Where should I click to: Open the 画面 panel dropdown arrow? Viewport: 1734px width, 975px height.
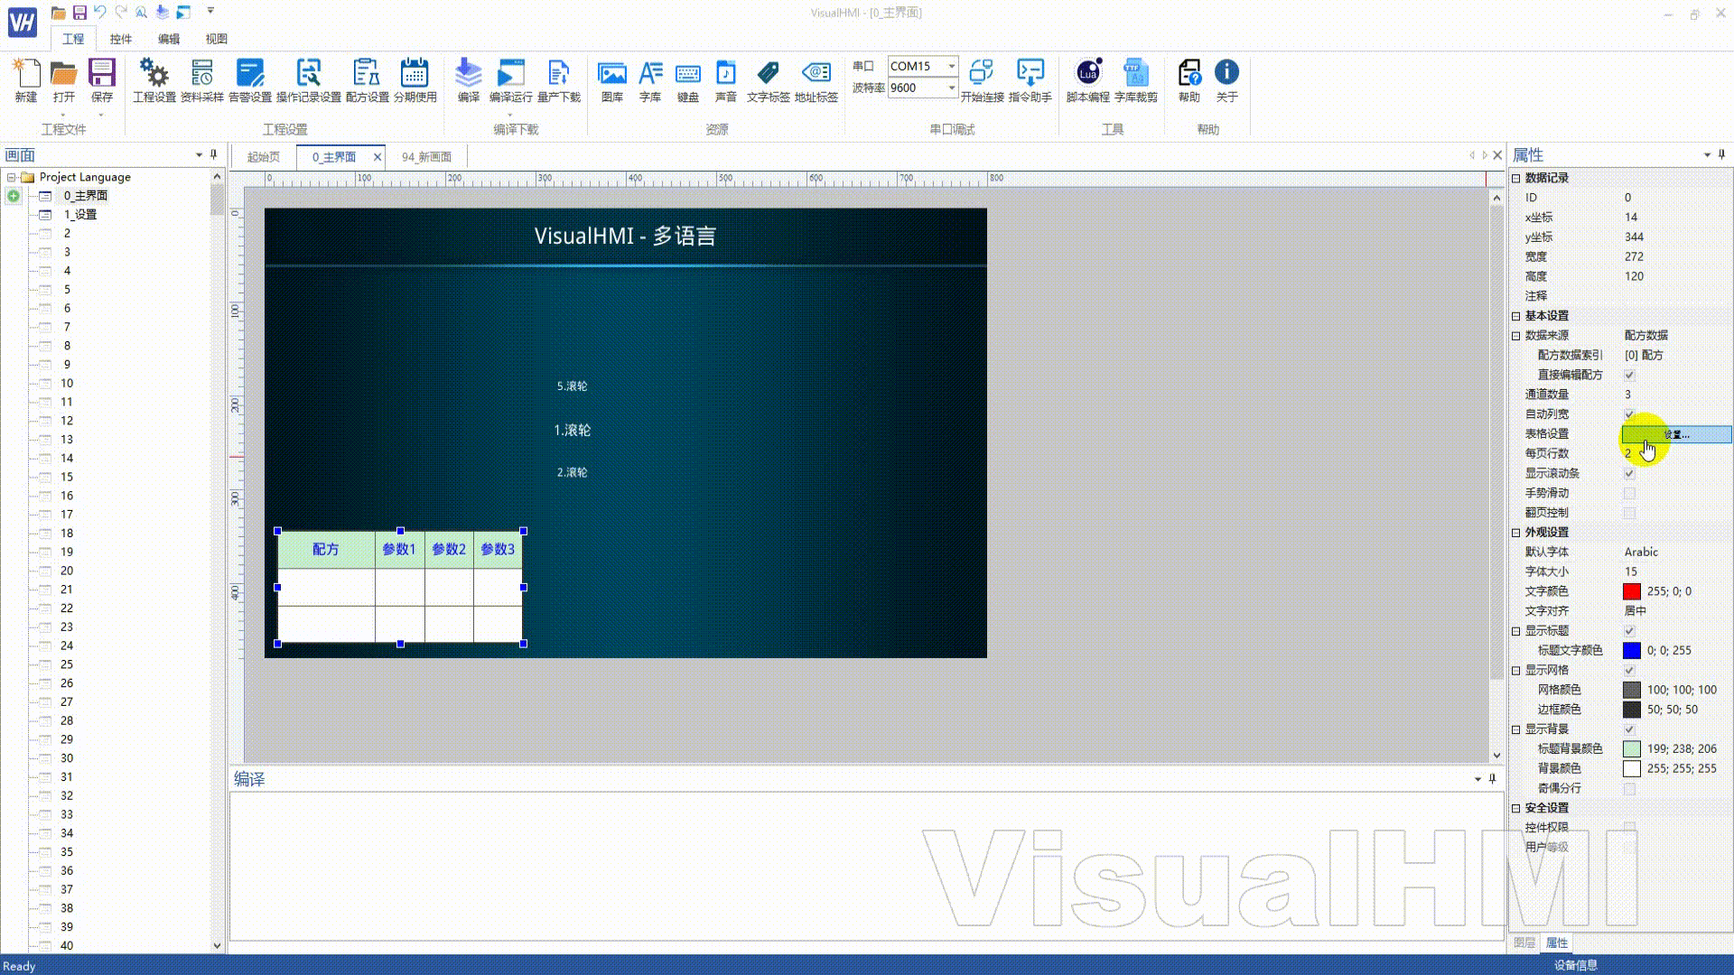(x=199, y=155)
